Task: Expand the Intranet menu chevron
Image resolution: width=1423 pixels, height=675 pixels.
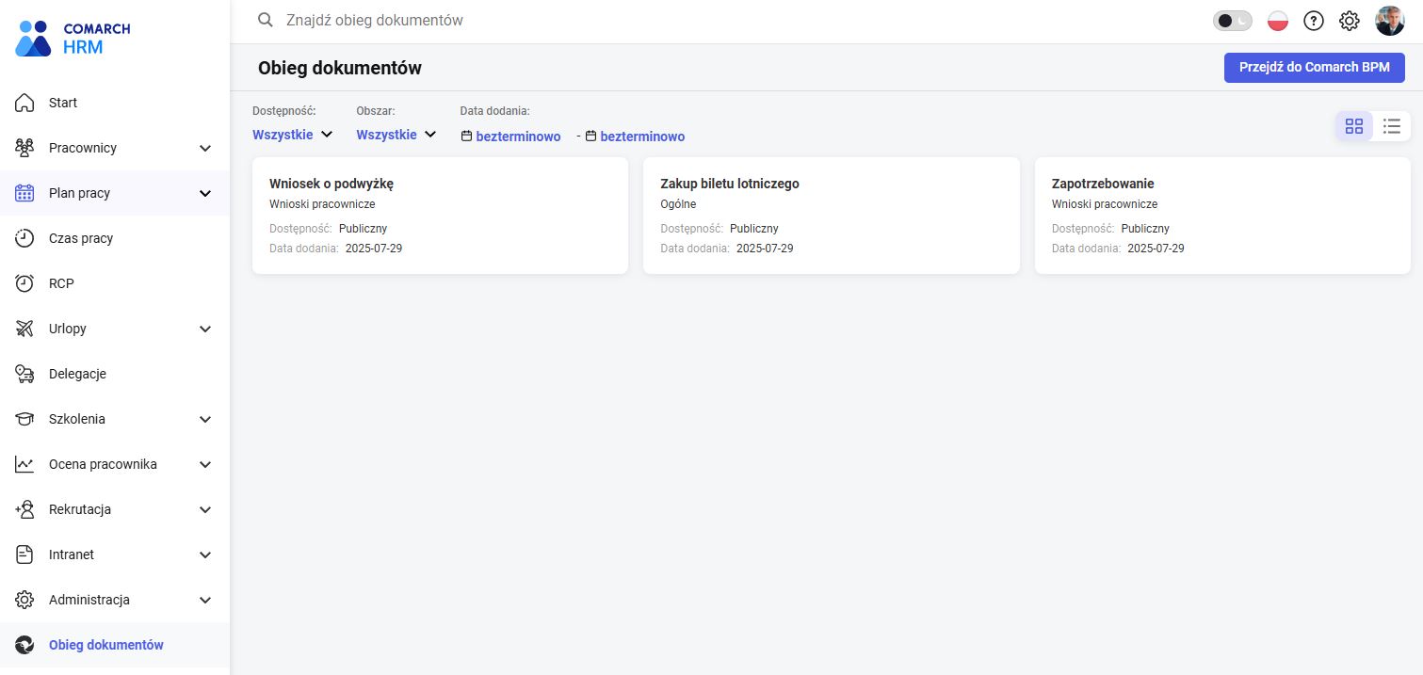Action: point(205,554)
